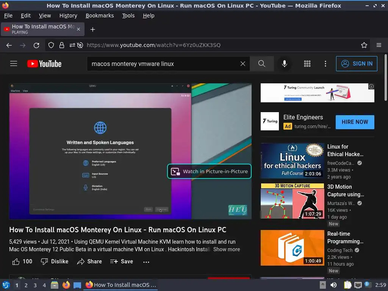Select the How To Install macOS browser tab
The width and height of the screenshot is (388, 291).
(42, 29)
